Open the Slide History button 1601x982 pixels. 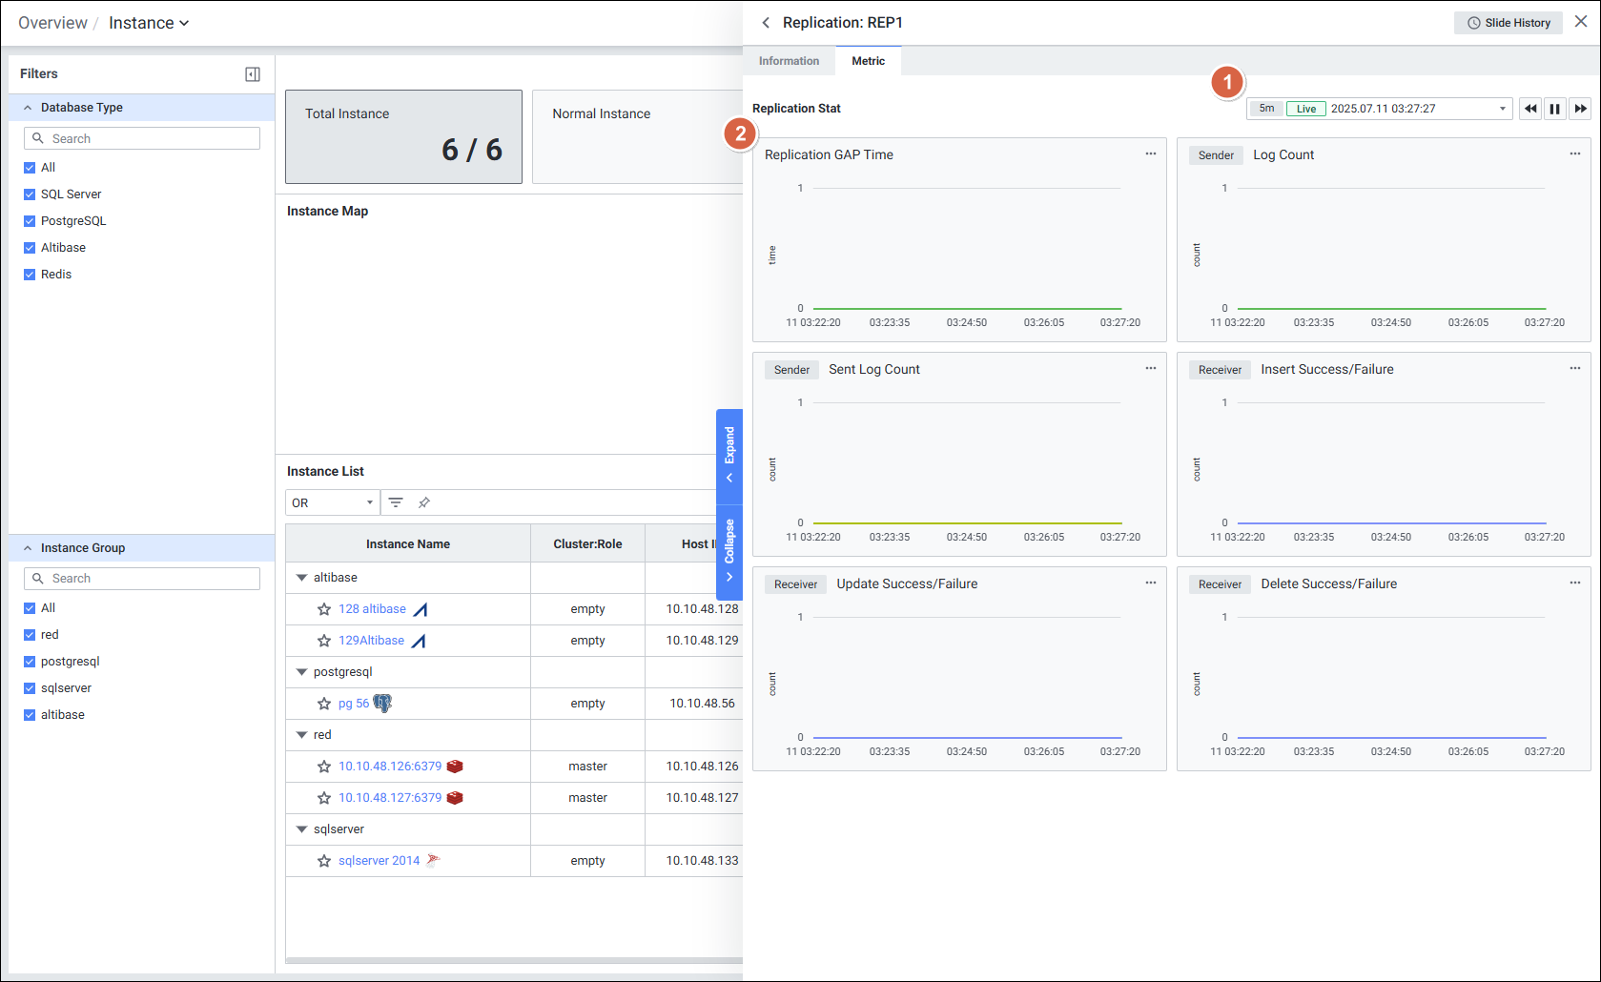pos(1508,23)
